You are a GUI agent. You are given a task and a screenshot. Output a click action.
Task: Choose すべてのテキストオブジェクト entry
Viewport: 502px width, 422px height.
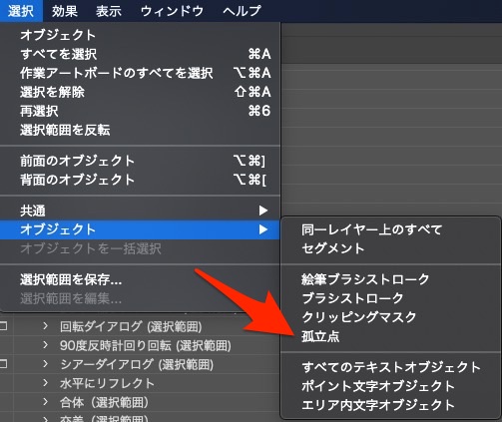[390, 367]
